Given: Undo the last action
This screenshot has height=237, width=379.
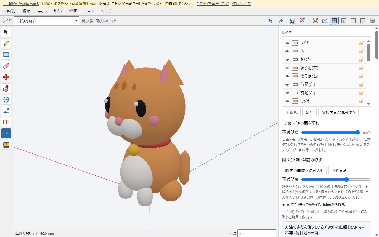Looking at the screenshot, I should (270, 21).
